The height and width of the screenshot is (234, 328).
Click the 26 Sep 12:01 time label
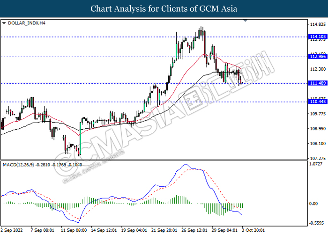click(194, 230)
